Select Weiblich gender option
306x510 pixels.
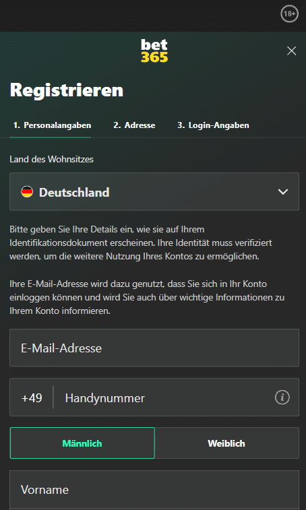click(226, 443)
